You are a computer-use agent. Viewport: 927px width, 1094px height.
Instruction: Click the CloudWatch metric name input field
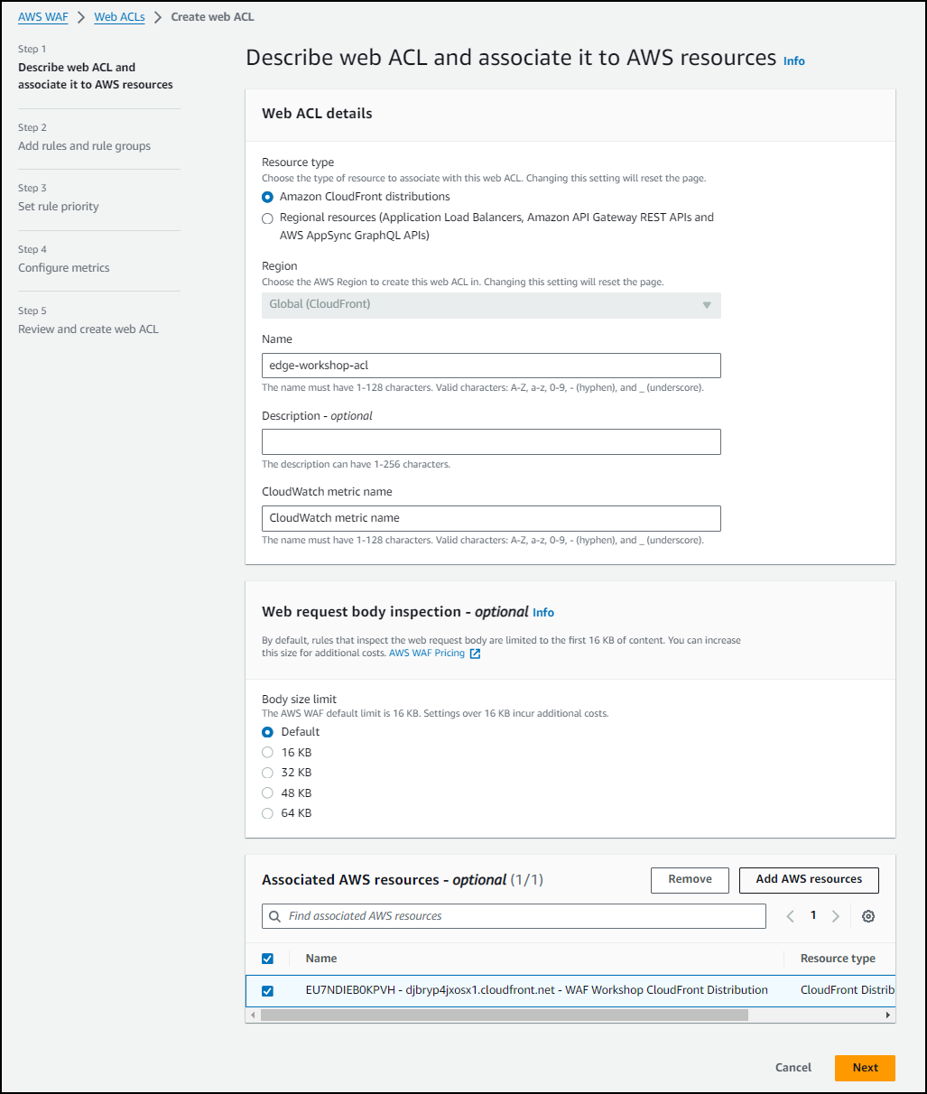point(491,518)
